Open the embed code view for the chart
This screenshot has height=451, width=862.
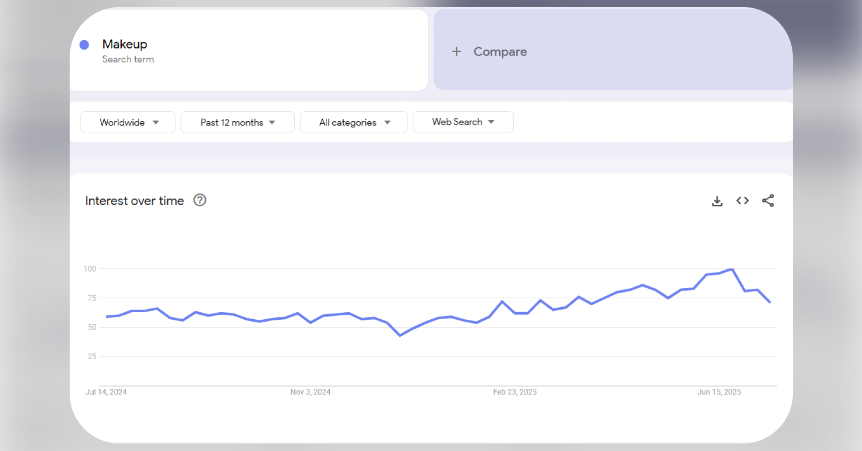pos(742,200)
